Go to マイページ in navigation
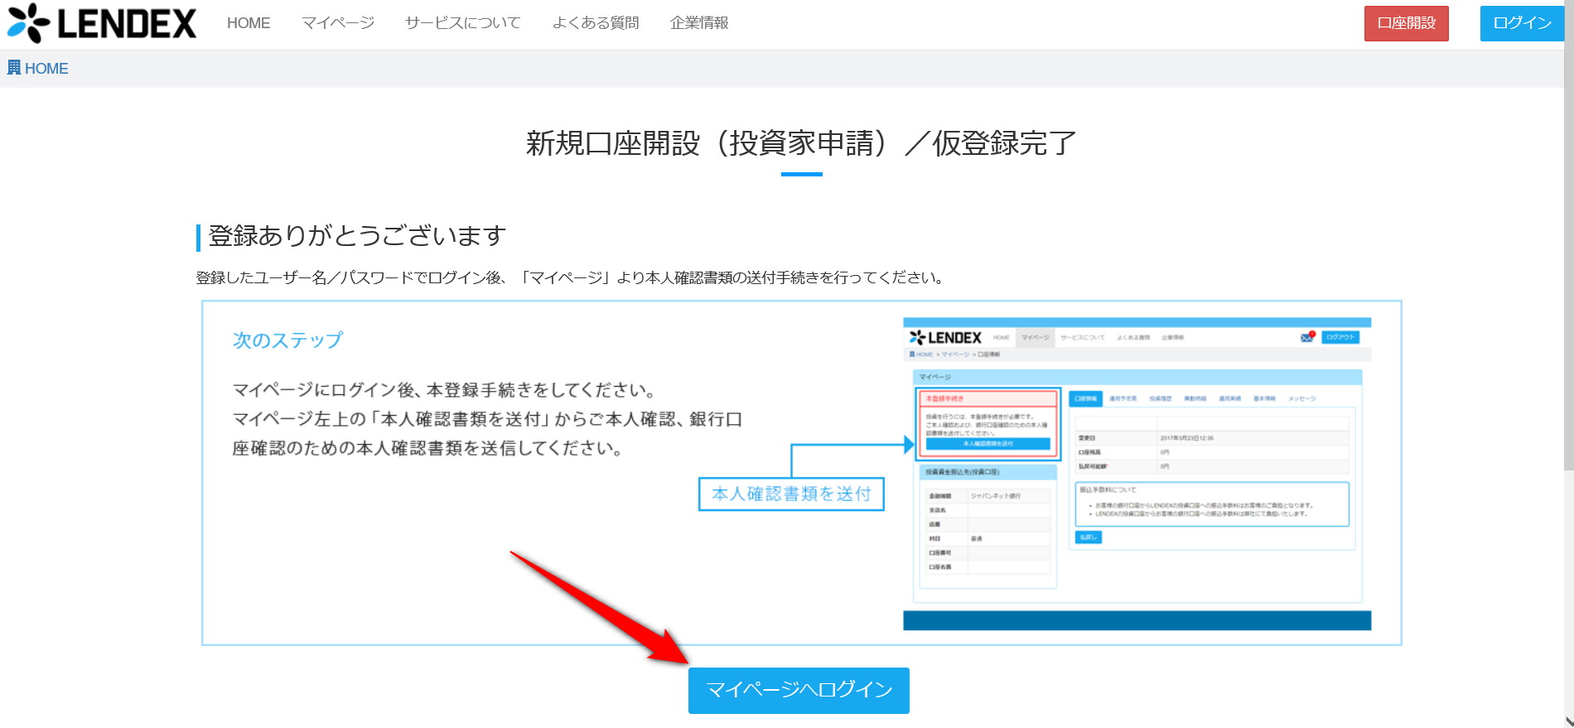This screenshot has height=728, width=1574. (338, 23)
